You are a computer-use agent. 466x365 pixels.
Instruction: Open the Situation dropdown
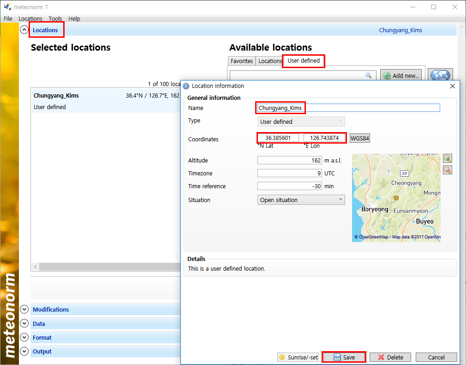301,200
